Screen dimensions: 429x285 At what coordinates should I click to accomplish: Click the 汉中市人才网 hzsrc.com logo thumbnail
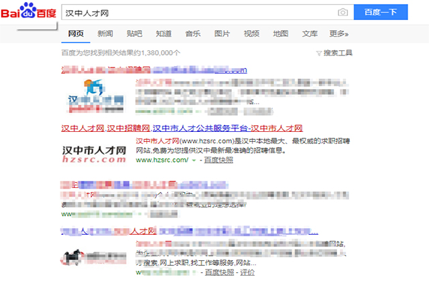click(x=94, y=155)
